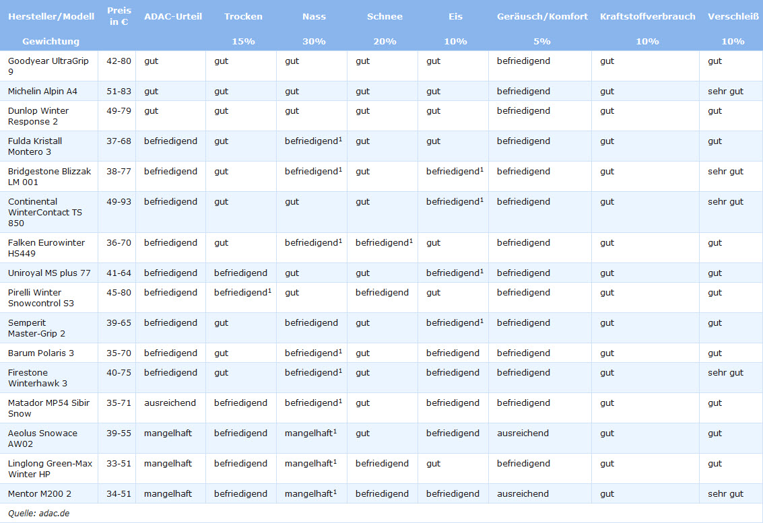Click Matador MP54 Sibir Snow model
The image size is (763, 523).
pyautogui.click(x=48, y=408)
